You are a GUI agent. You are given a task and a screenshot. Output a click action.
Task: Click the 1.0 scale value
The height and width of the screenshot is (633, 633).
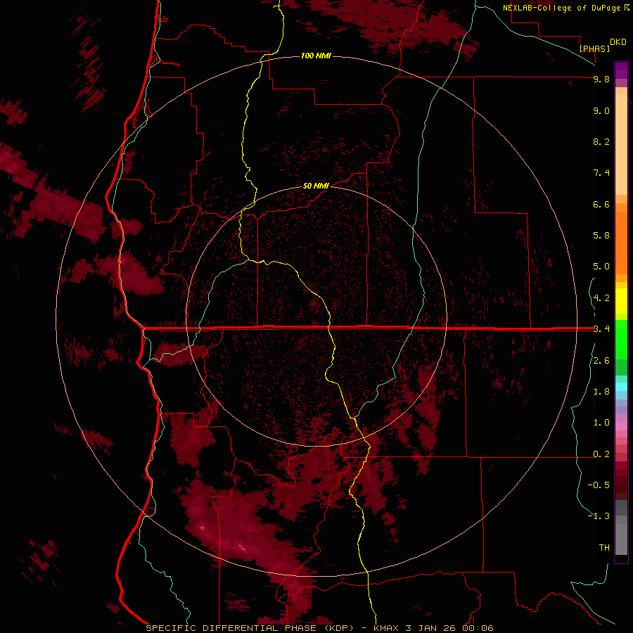(x=601, y=423)
